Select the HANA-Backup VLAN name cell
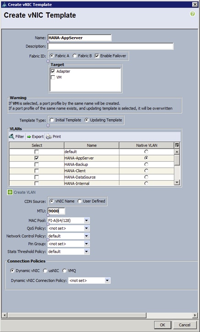This screenshot has height=332, width=200. coord(92,164)
